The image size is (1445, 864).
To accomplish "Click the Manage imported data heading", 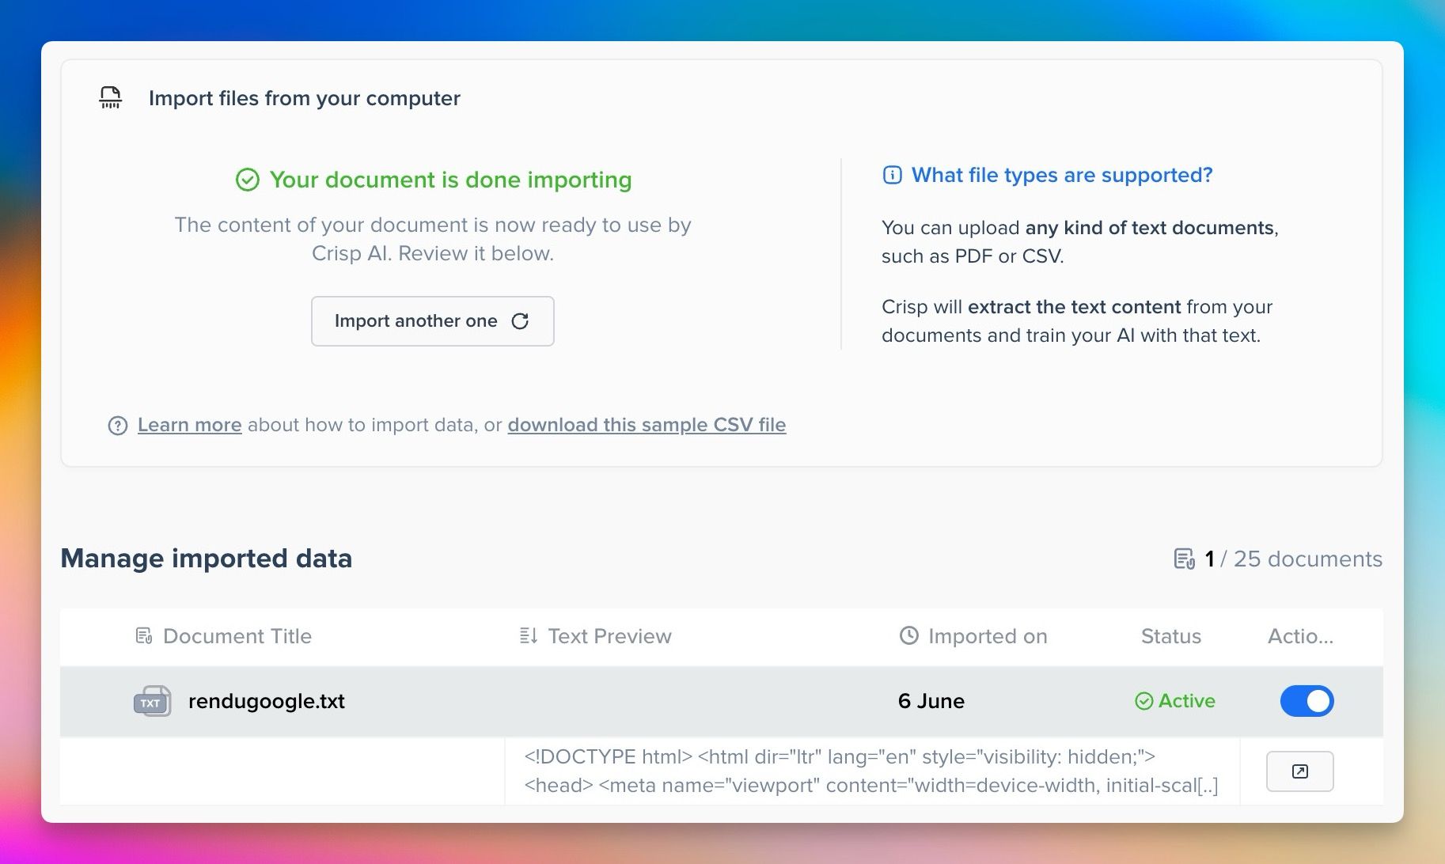I will pyautogui.click(x=207, y=559).
